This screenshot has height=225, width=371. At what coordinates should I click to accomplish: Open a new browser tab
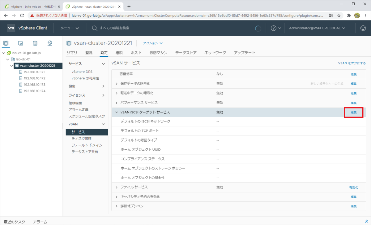[x=129, y=7]
